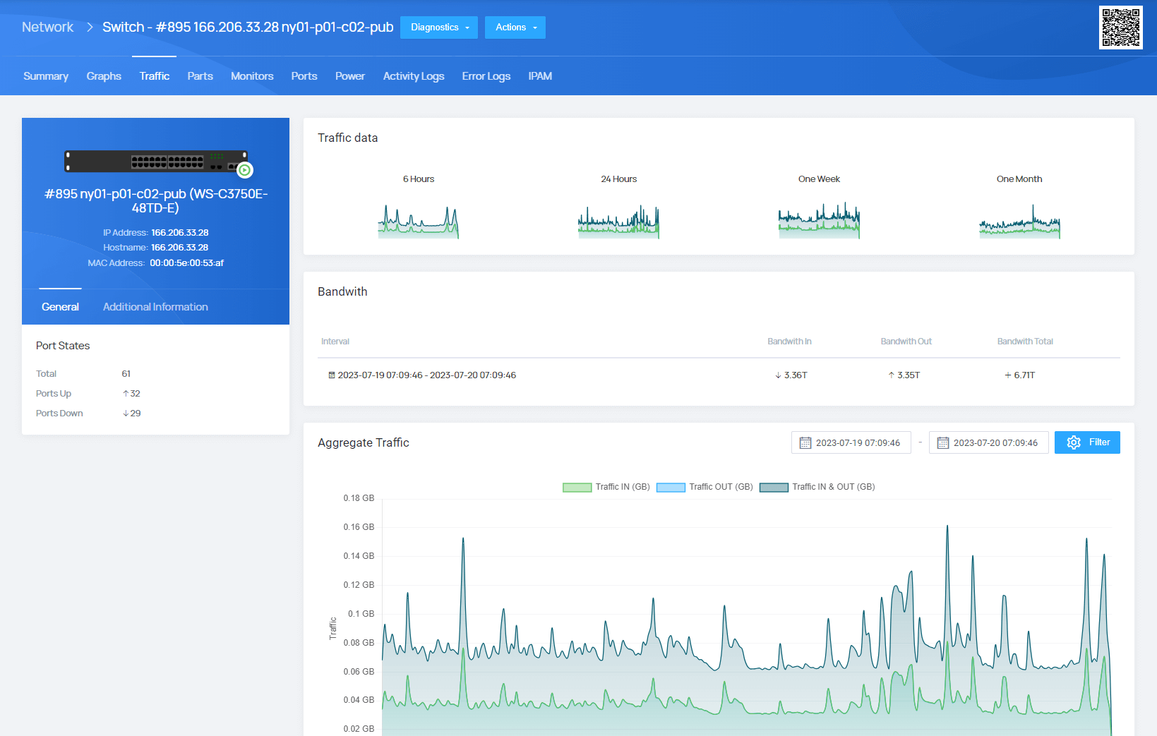
Task: Open the Diagnostics dropdown
Action: click(x=439, y=28)
